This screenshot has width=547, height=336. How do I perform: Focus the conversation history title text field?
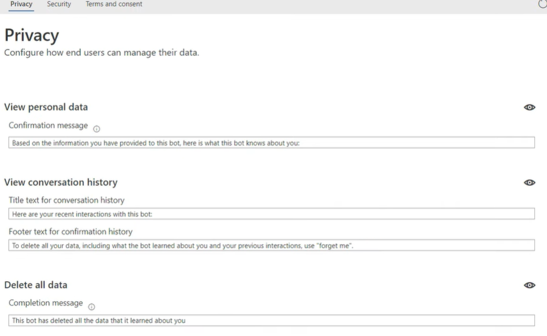pos(272,214)
